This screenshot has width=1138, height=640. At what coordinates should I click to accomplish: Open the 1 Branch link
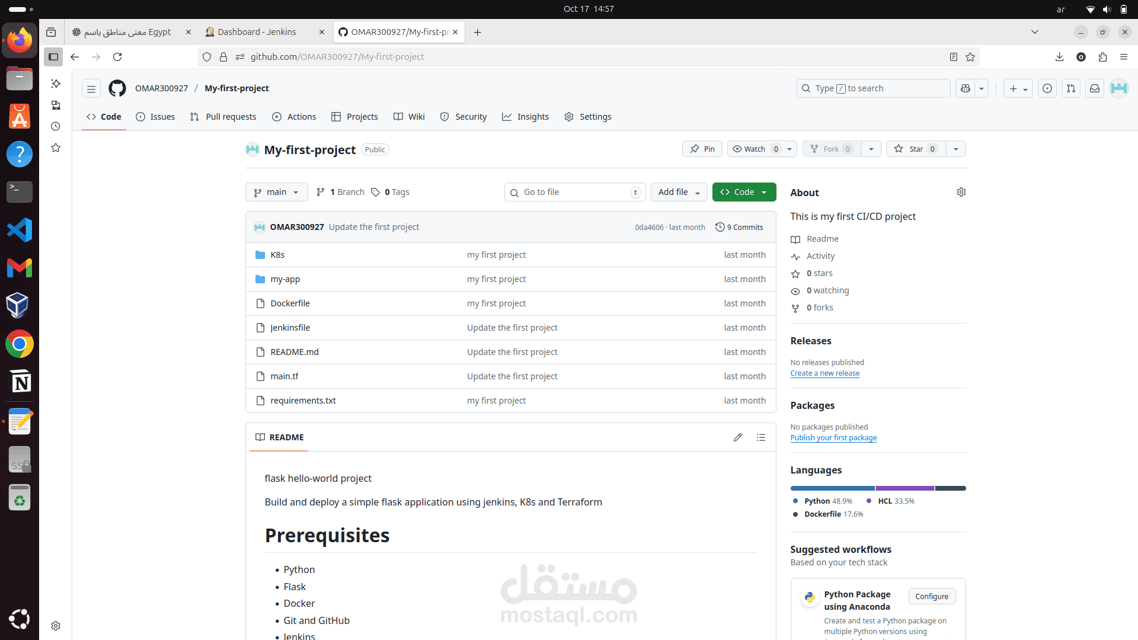tap(340, 192)
